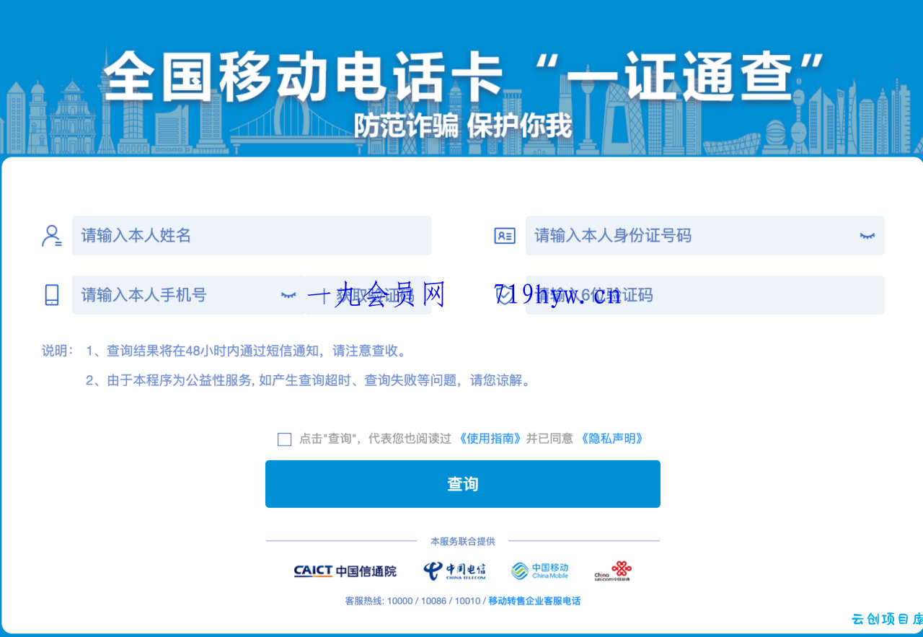
Task: Click the blue 查询 button
Action: click(463, 484)
